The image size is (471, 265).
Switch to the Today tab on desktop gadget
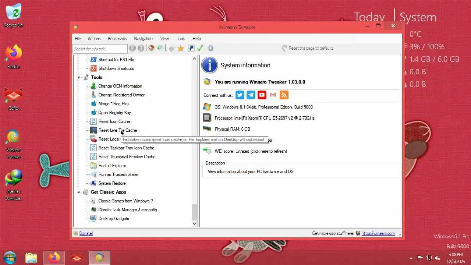369,17
